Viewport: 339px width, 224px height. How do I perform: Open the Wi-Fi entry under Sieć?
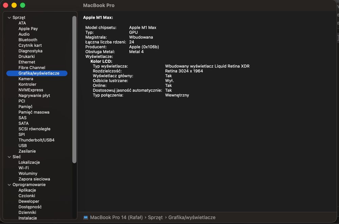point(23,168)
